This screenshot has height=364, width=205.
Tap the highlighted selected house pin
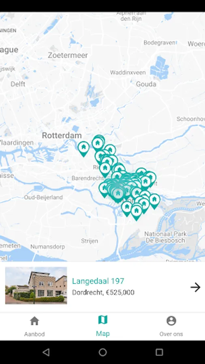tap(118, 195)
